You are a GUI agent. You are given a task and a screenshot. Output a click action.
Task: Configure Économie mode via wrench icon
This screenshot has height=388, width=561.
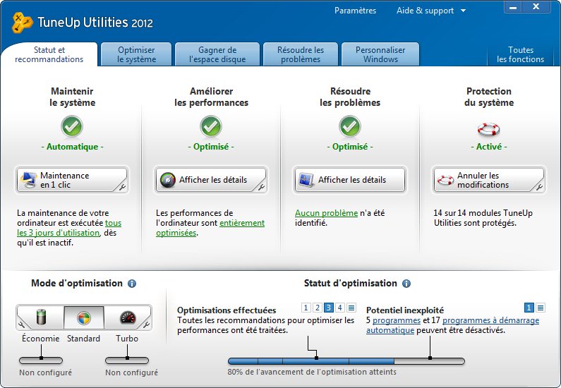[x=21, y=325]
